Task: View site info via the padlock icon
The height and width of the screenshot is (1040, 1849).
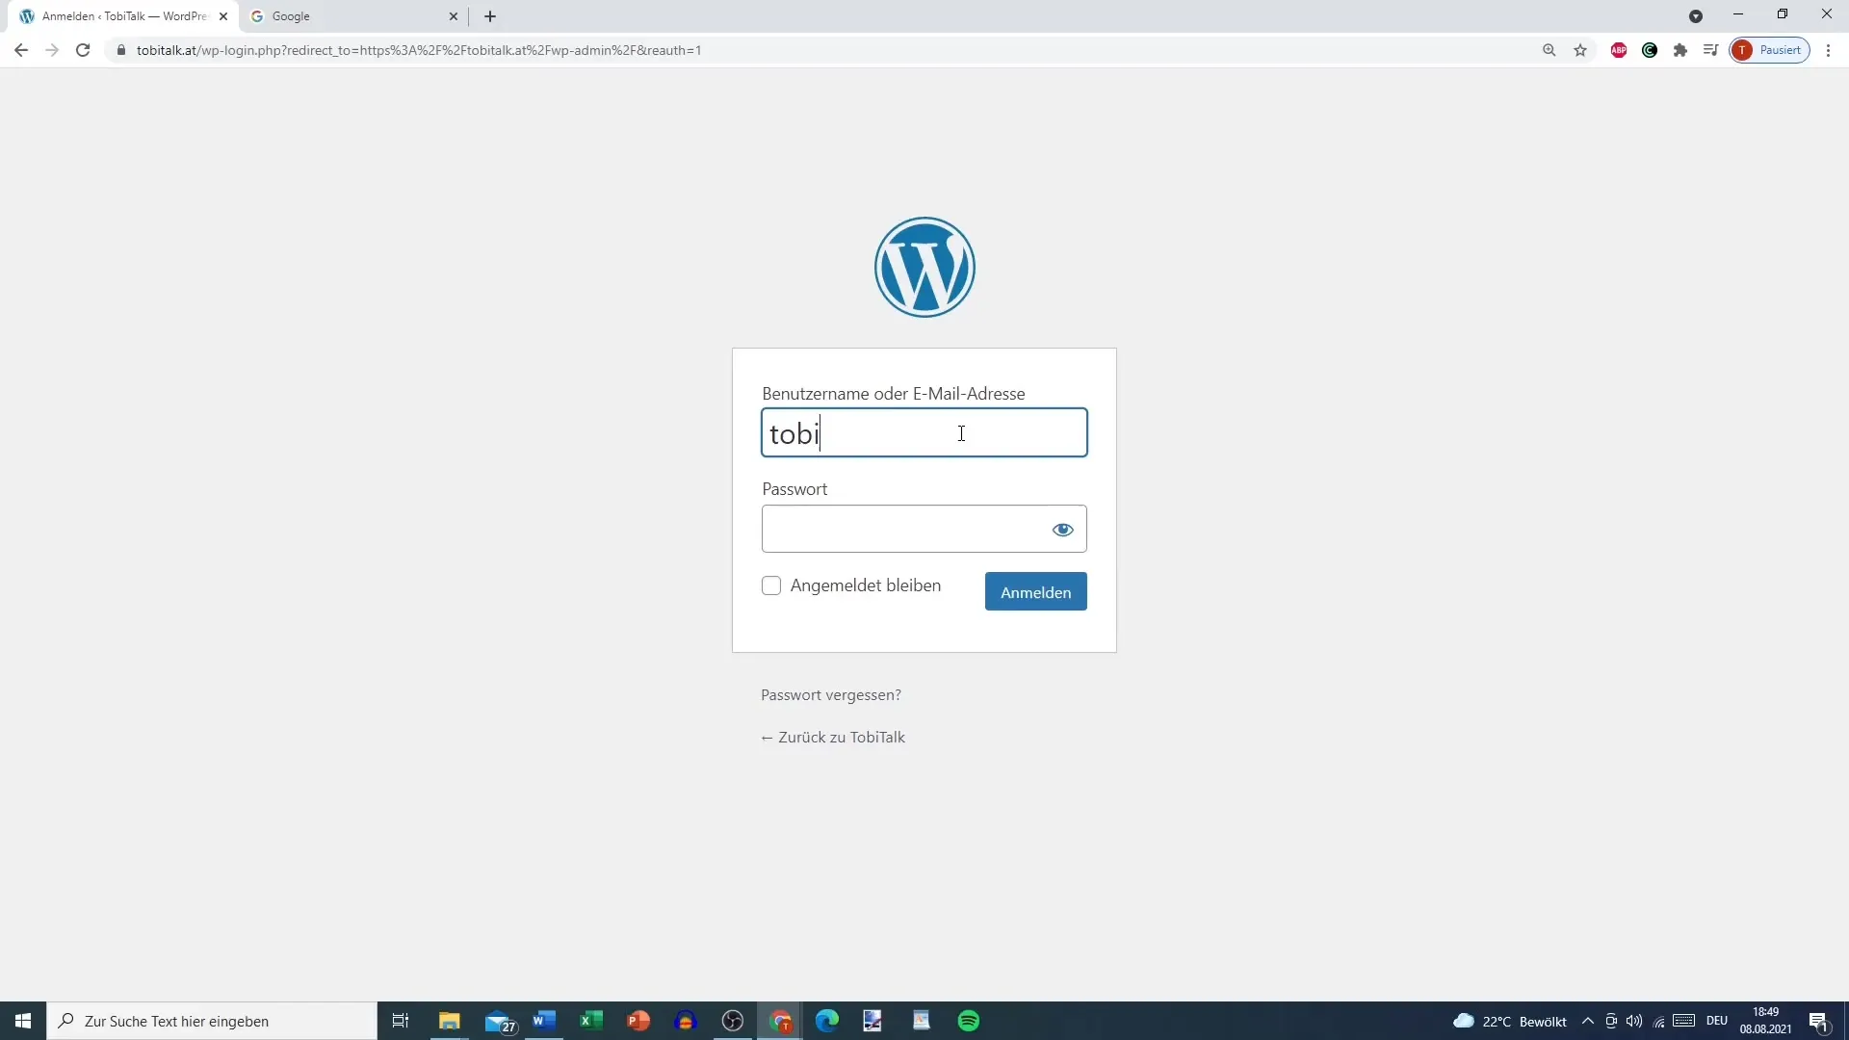Action: (121, 50)
